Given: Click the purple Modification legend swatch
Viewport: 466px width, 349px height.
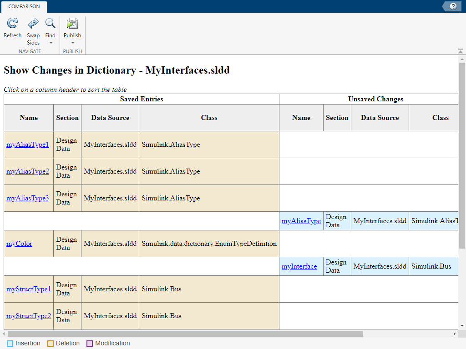Looking at the screenshot, I should (90, 344).
